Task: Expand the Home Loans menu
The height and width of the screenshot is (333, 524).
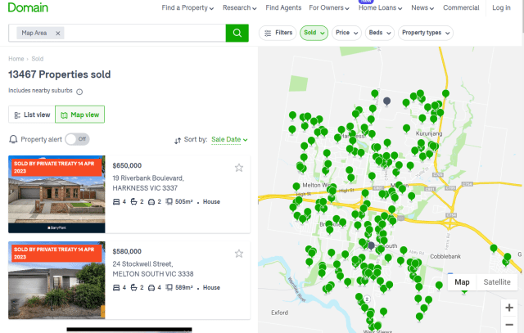Action: click(x=380, y=7)
